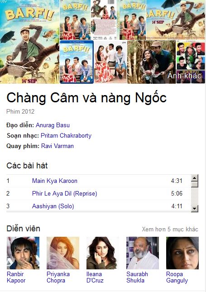The width and height of the screenshot is (206, 292).
Task: Open the Blu-ray Barfi cover image
Action: [77, 62]
